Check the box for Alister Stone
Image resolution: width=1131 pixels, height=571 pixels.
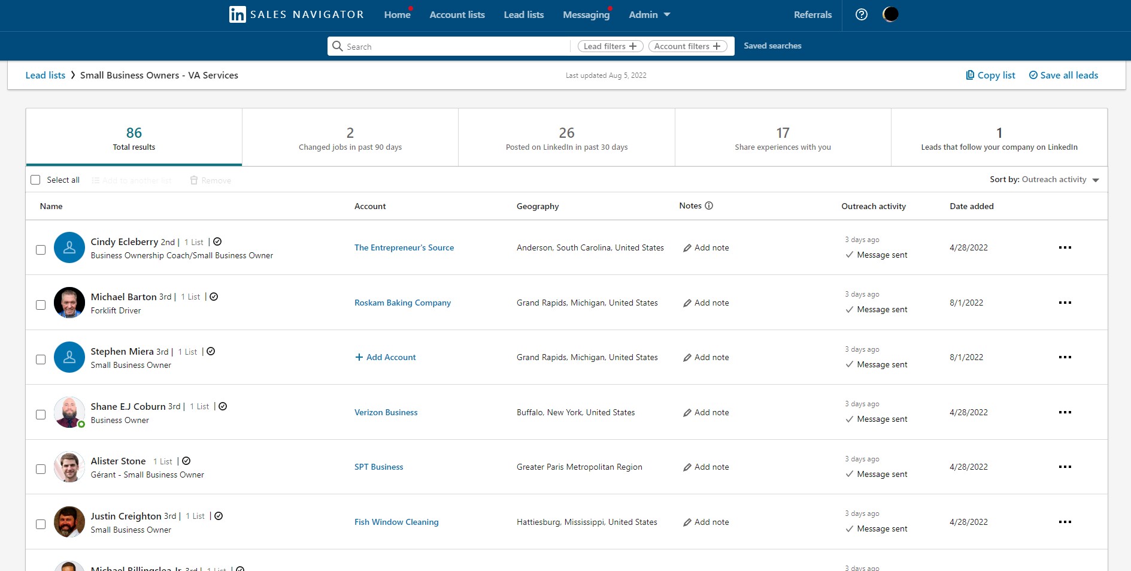(x=41, y=469)
